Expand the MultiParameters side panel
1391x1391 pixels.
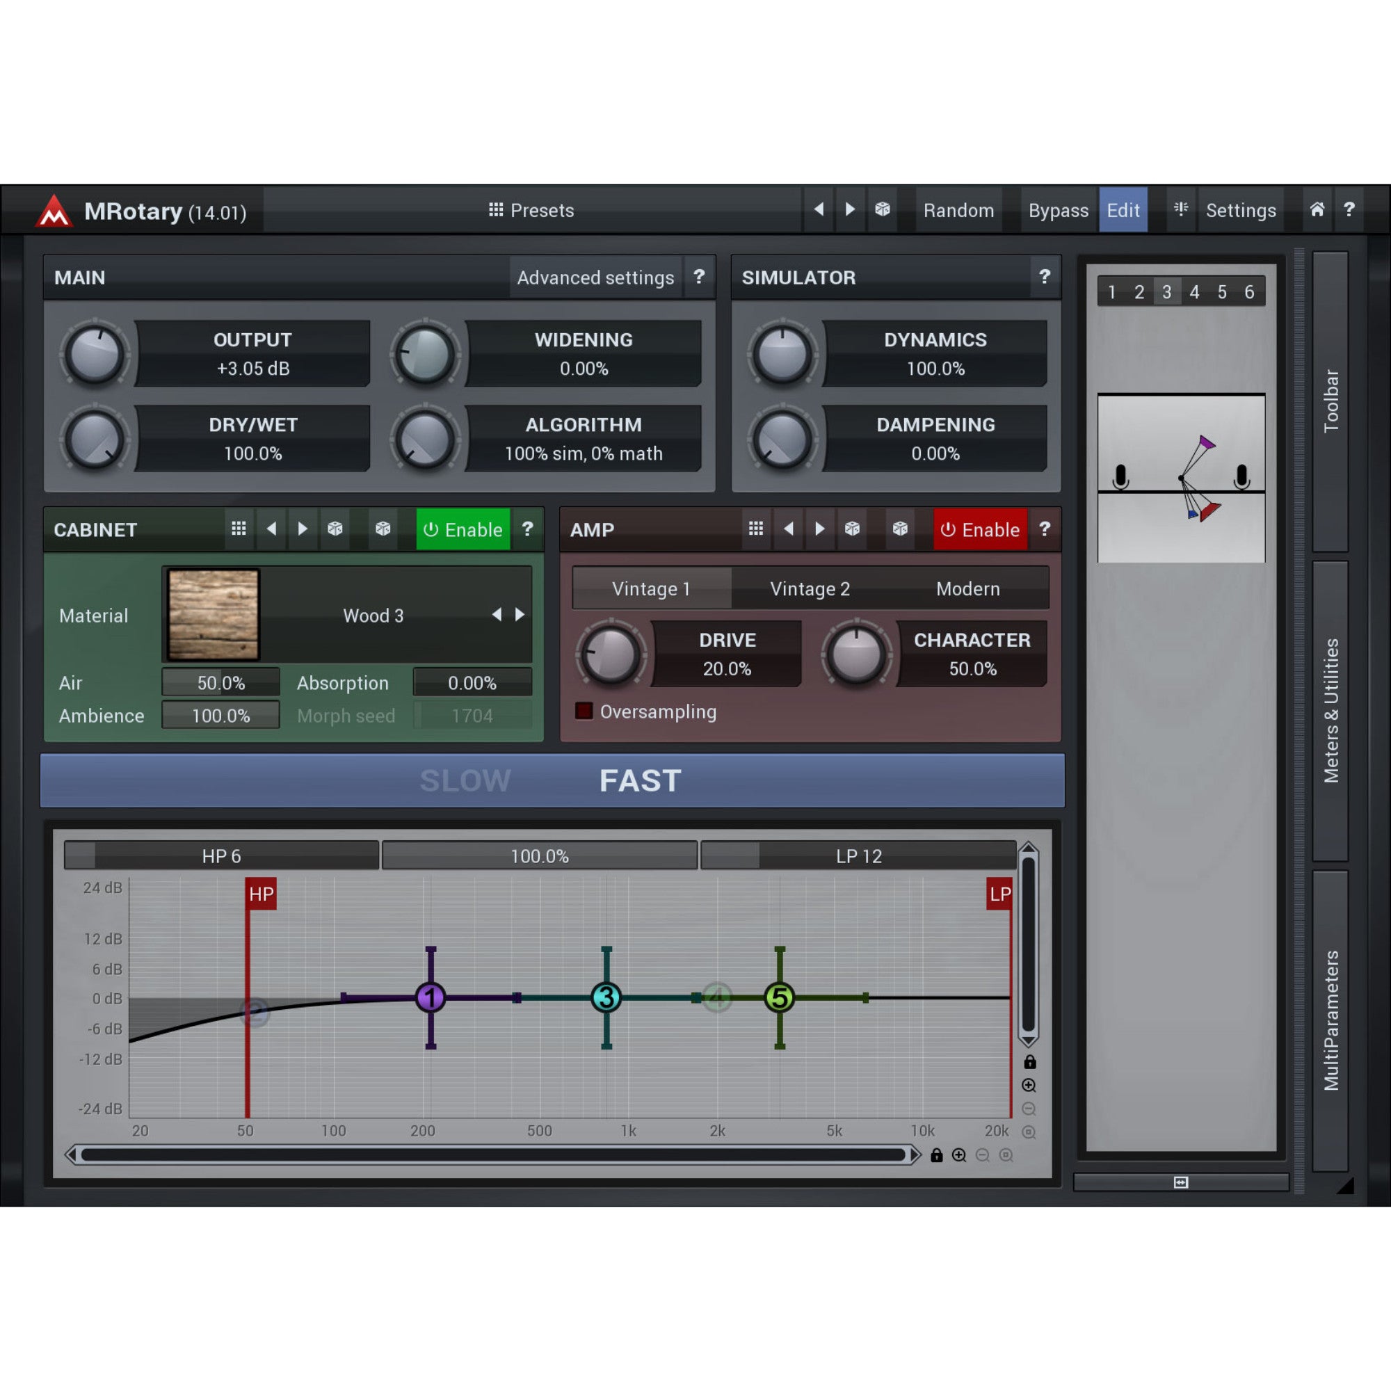click(x=1330, y=1020)
